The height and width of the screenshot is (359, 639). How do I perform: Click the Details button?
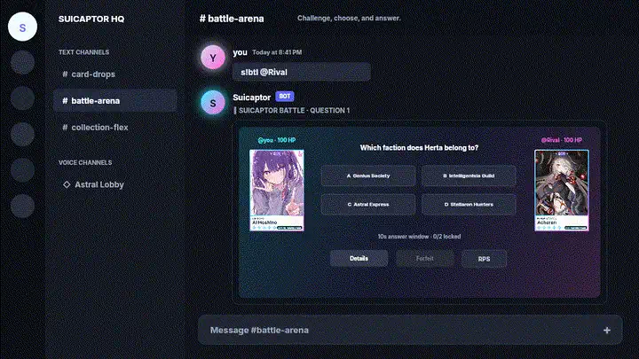pos(359,259)
